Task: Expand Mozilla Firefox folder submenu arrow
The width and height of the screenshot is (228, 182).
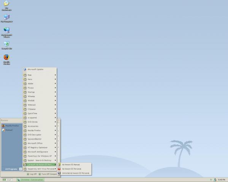Action: tap(55, 130)
